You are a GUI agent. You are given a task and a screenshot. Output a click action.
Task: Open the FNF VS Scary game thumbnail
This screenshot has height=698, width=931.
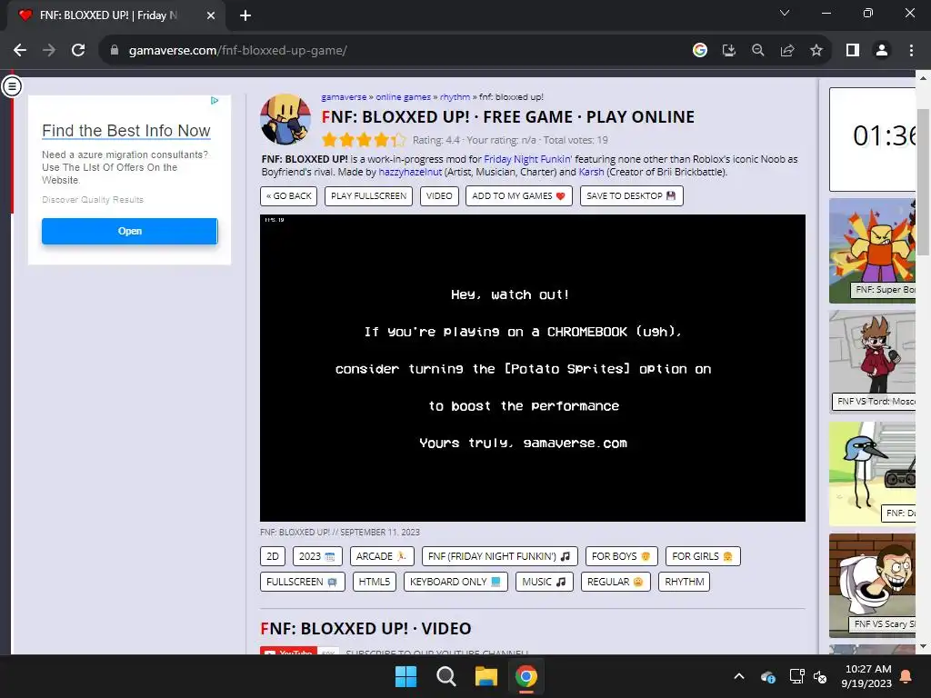[872, 585]
